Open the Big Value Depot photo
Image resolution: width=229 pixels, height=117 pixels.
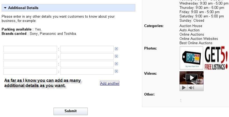click(191, 58)
